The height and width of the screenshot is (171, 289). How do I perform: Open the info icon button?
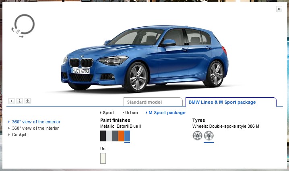(20, 101)
